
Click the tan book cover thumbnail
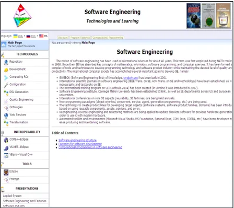(x=224, y=16)
